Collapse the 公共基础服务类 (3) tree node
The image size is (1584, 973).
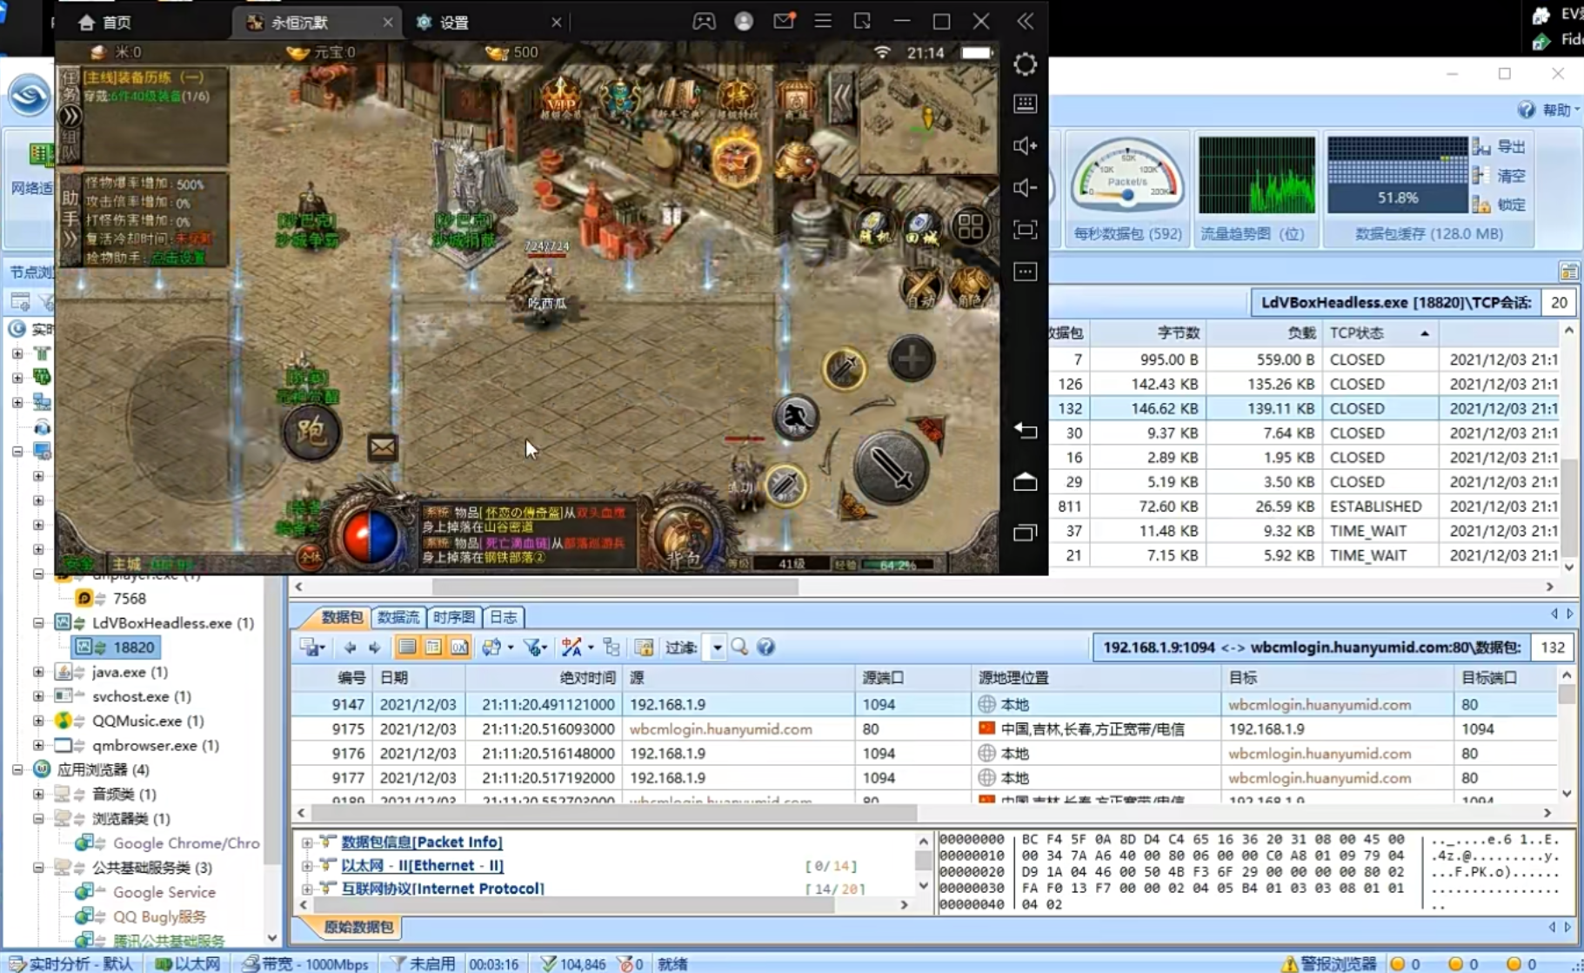[38, 868]
